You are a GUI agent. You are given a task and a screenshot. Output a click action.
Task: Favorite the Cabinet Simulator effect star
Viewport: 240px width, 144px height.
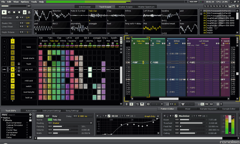click(27, 125)
